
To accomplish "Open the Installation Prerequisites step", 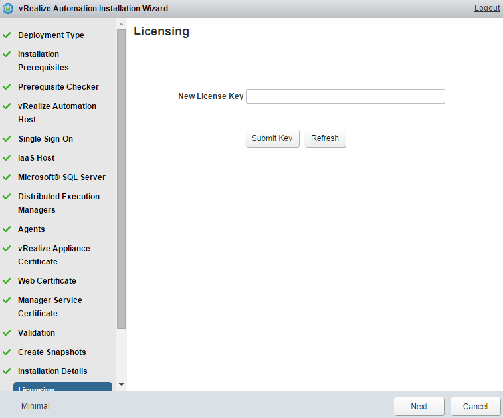I will tap(43, 61).
